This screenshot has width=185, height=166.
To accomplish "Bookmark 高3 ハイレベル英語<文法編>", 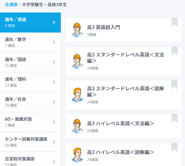I will tap(174, 119).
